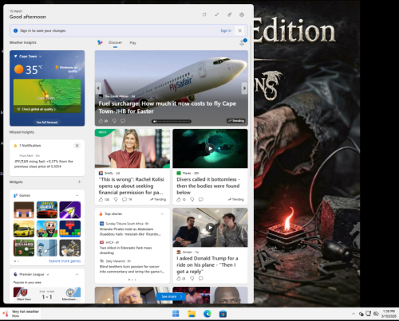Open the Minecraft-style game tile
399x321 pixels.
pos(24,209)
